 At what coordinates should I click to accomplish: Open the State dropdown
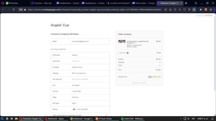point(80,97)
